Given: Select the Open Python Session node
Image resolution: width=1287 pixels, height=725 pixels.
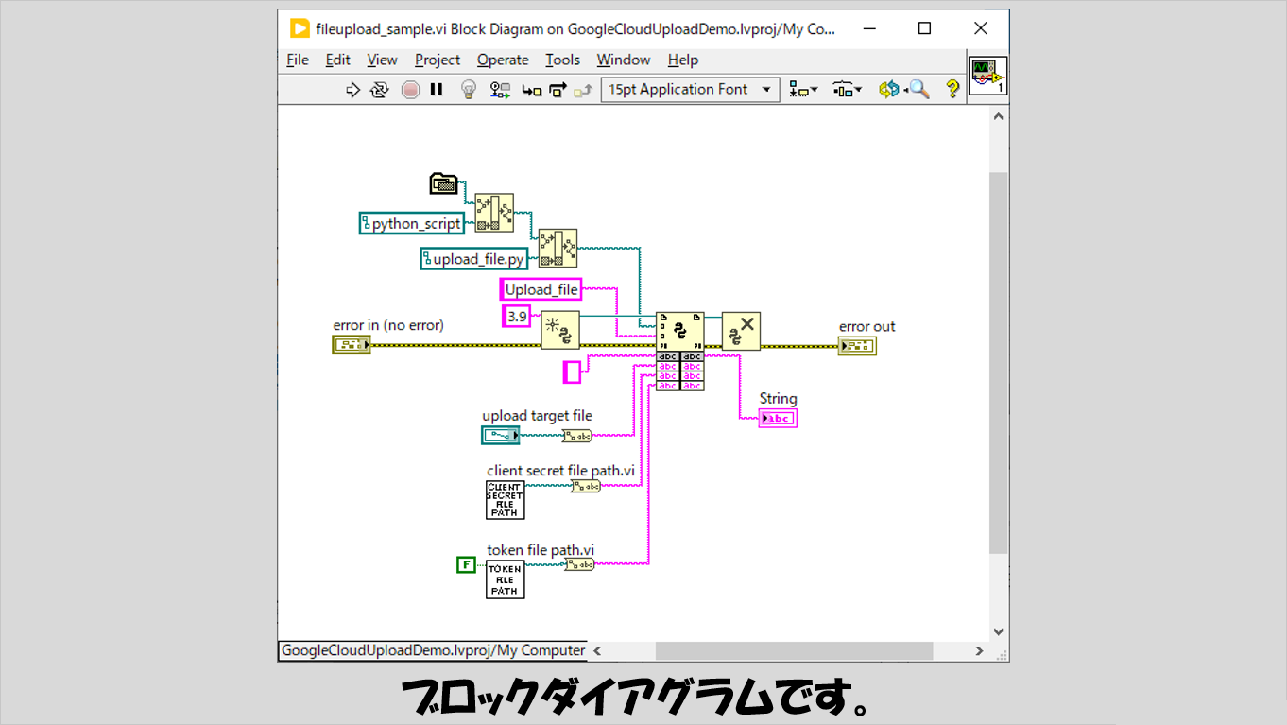Looking at the screenshot, I should (559, 331).
